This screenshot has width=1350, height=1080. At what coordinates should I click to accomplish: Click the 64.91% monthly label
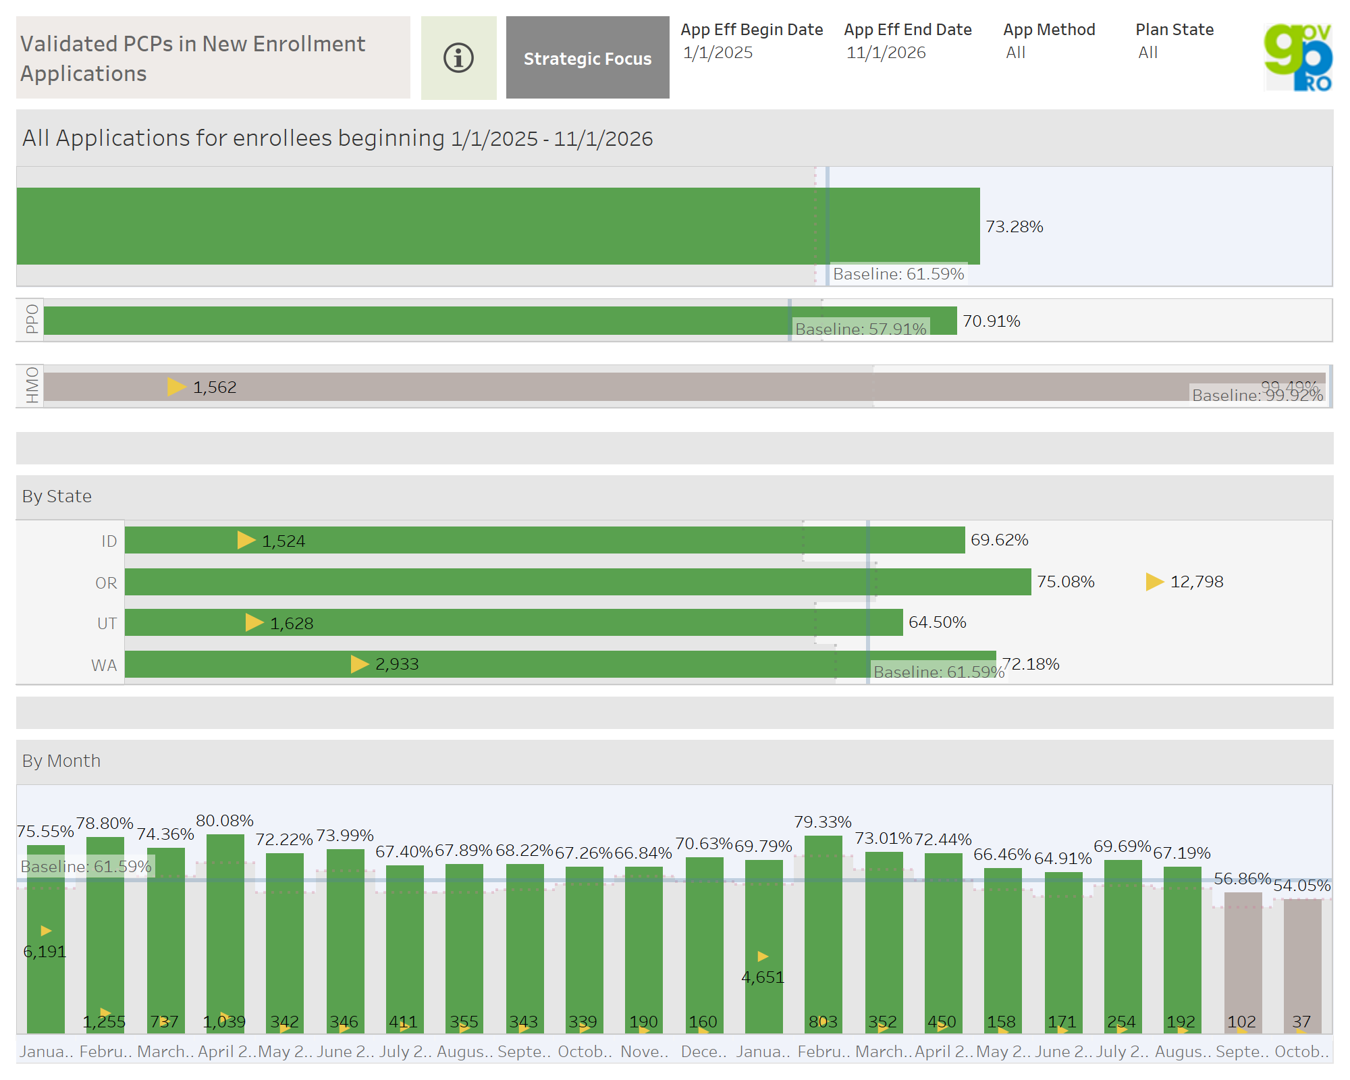pyautogui.click(x=1063, y=859)
